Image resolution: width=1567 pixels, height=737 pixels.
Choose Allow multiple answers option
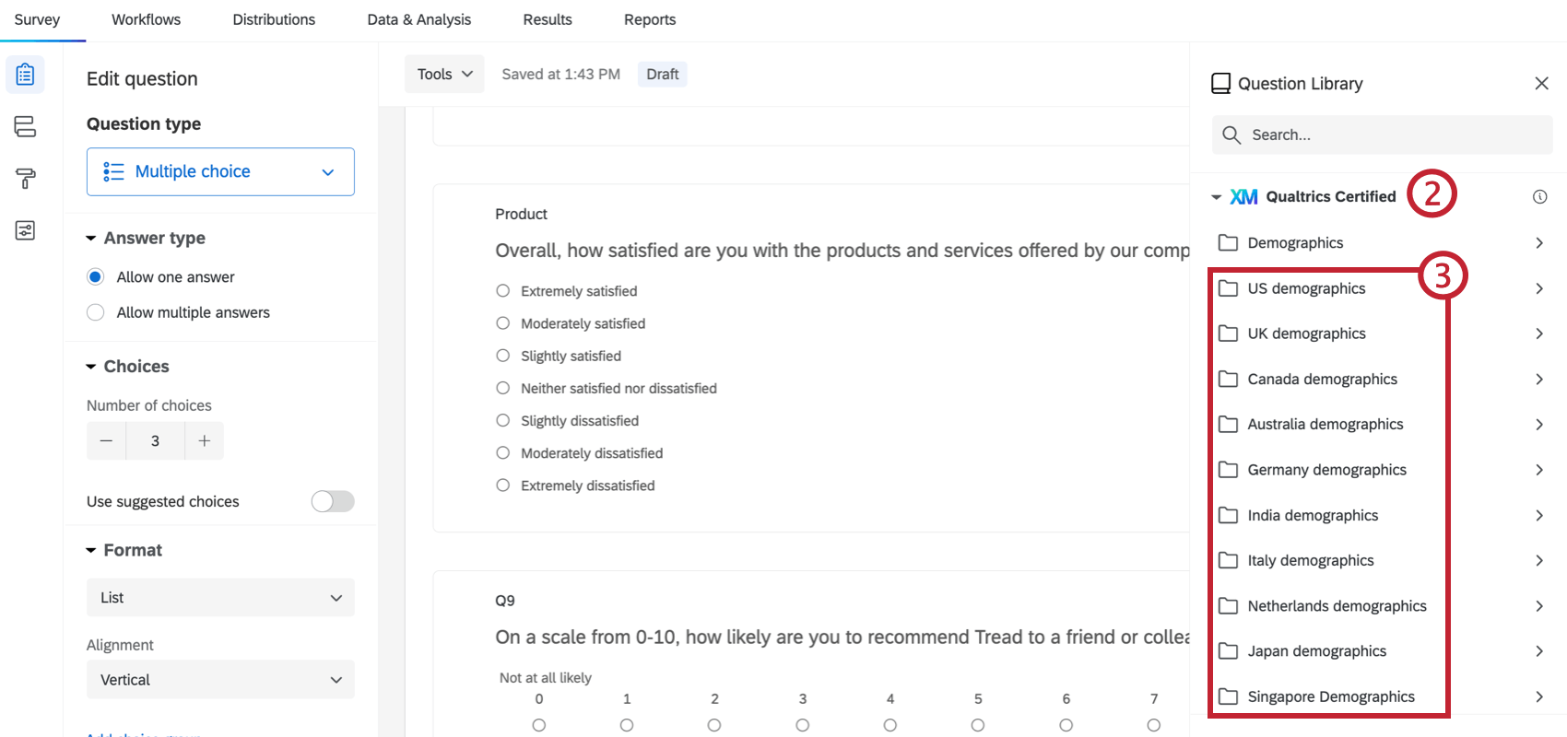[96, 312]
